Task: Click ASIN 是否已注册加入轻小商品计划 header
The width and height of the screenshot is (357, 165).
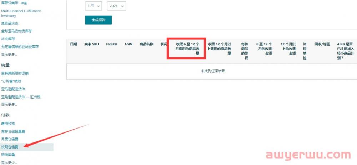Action: [x=346, y=51]
